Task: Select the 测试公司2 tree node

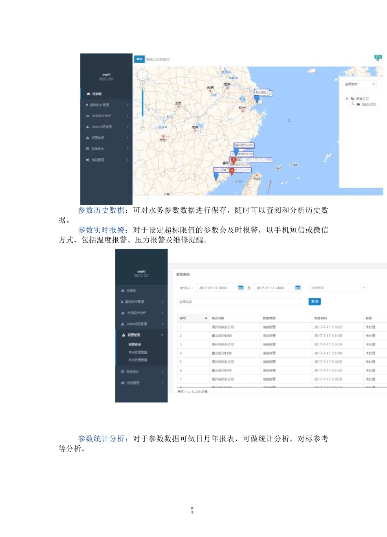Action: coord(369,105)
